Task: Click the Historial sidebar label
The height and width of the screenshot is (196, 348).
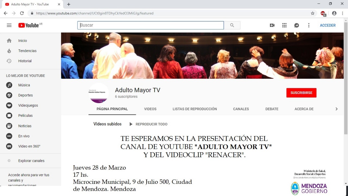Action: point(25,61)
